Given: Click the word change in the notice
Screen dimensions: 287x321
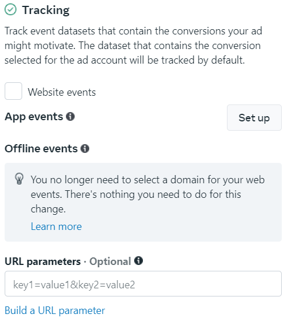Looking at the screenshot, I should point(48,209).
